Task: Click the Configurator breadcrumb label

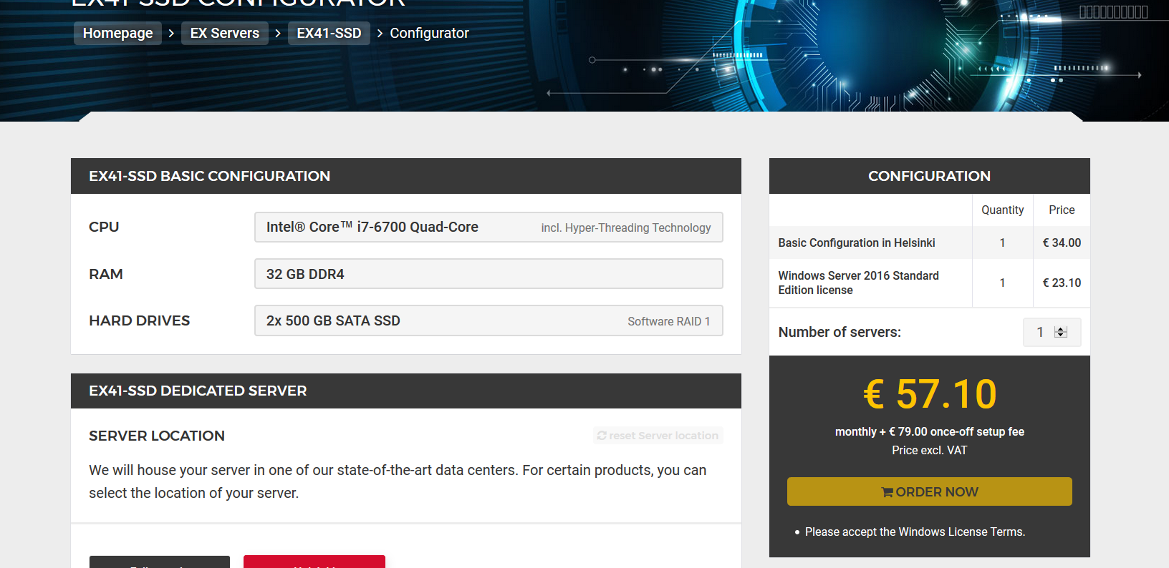Action: pyautogui.click(x=429, y=33)
